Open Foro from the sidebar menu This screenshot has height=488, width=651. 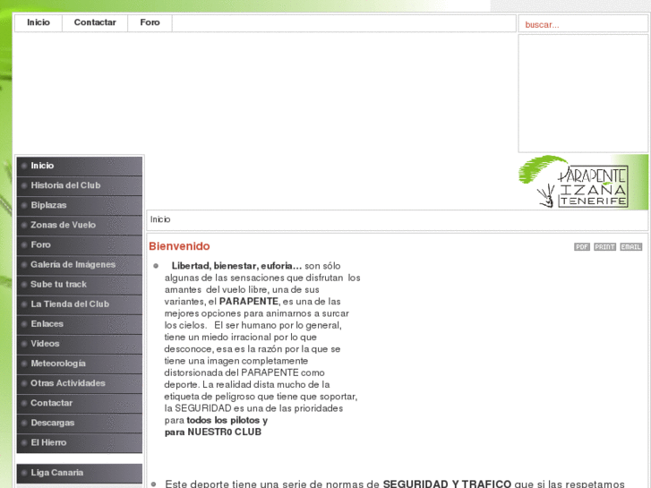pyautogui.click(x=80, y=244)
